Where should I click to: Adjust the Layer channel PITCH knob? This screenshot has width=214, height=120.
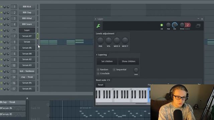pyautogui.click(x=182, y=25)
